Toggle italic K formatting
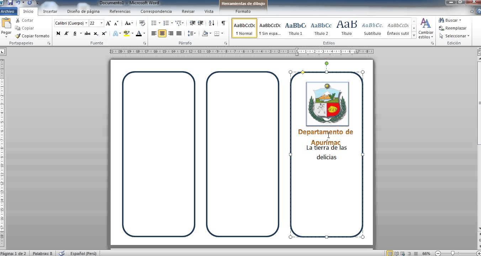 (66, 33)
